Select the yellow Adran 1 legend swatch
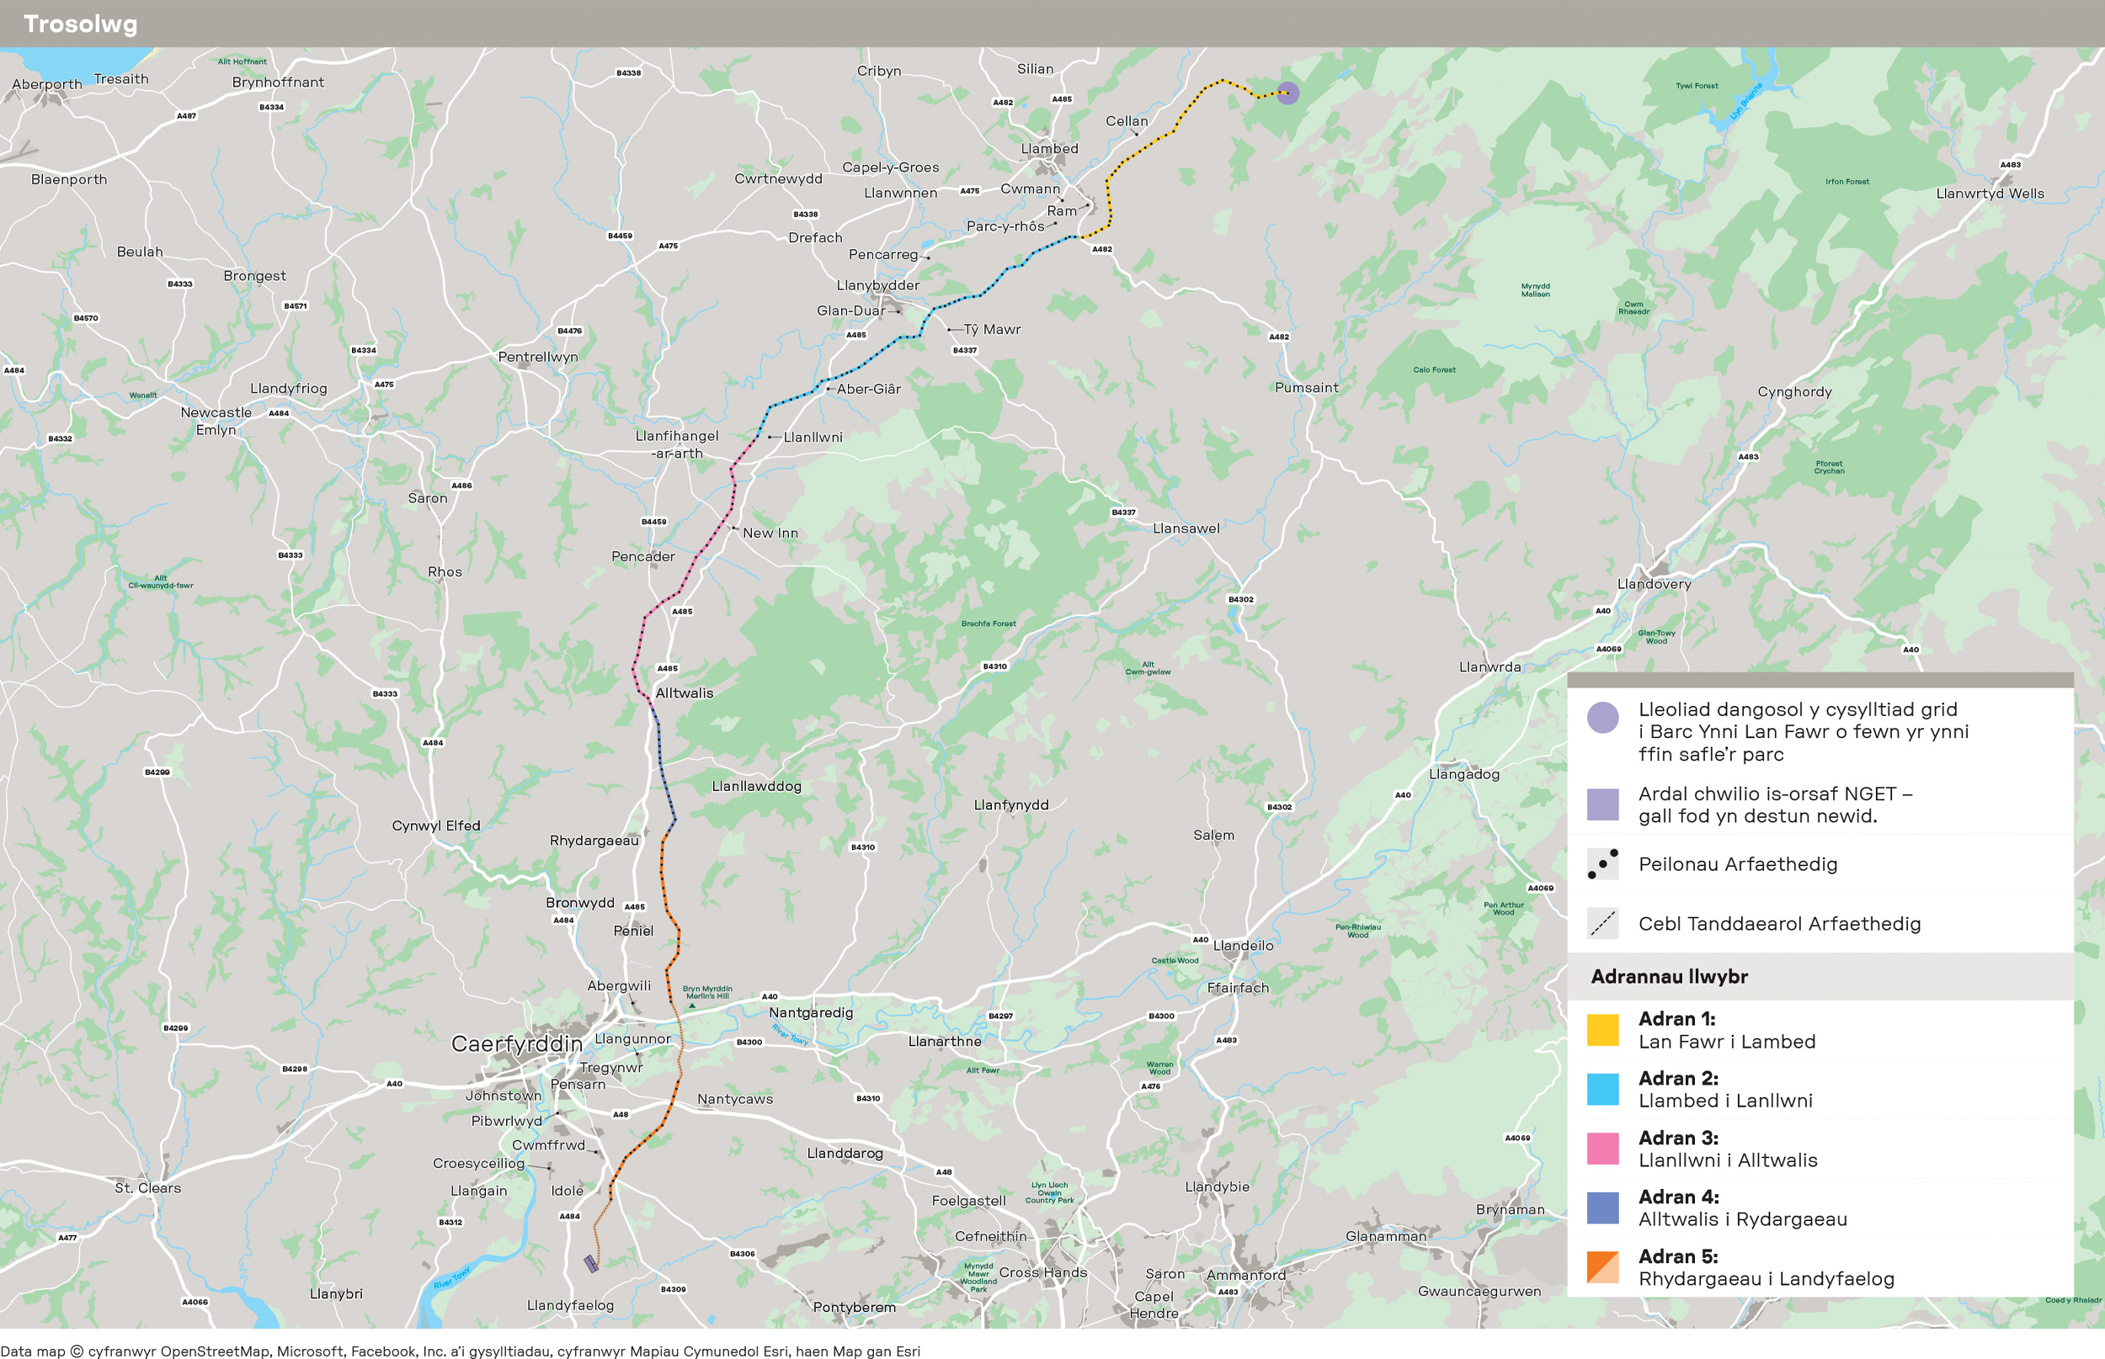This screenshot has height=1359, width=2105. pyautogui.click(x=1602, y=1030)
